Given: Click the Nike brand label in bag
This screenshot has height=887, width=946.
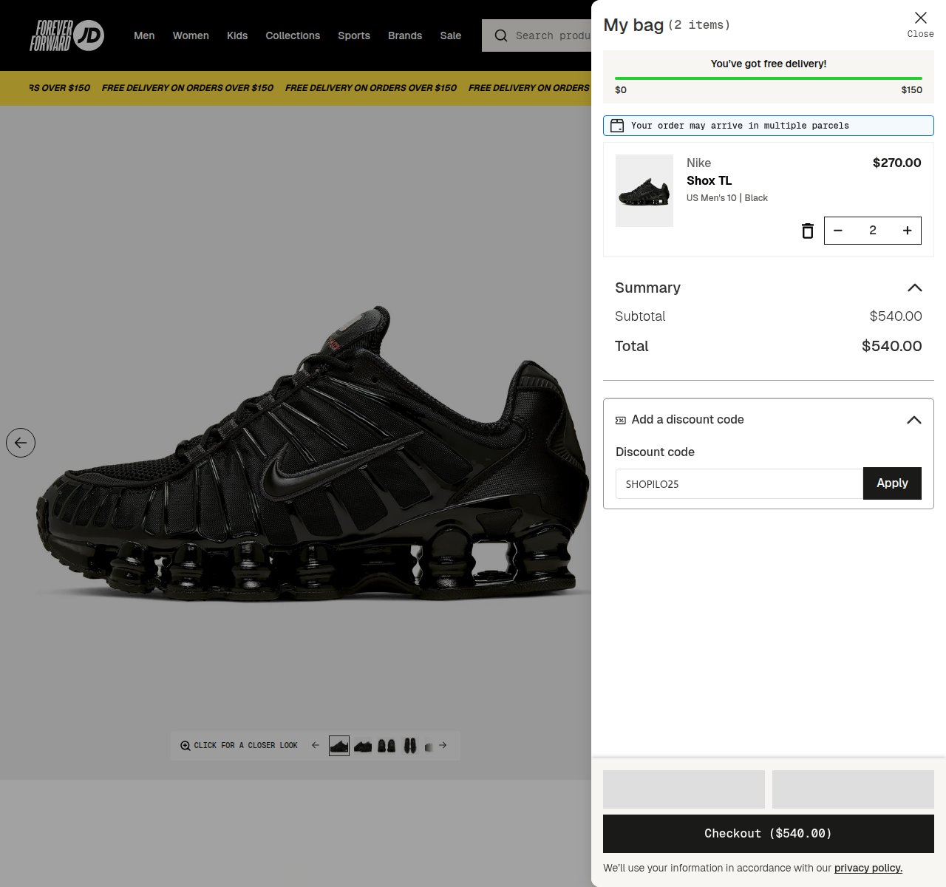Looking at the screenshot, I should (698, 163).
